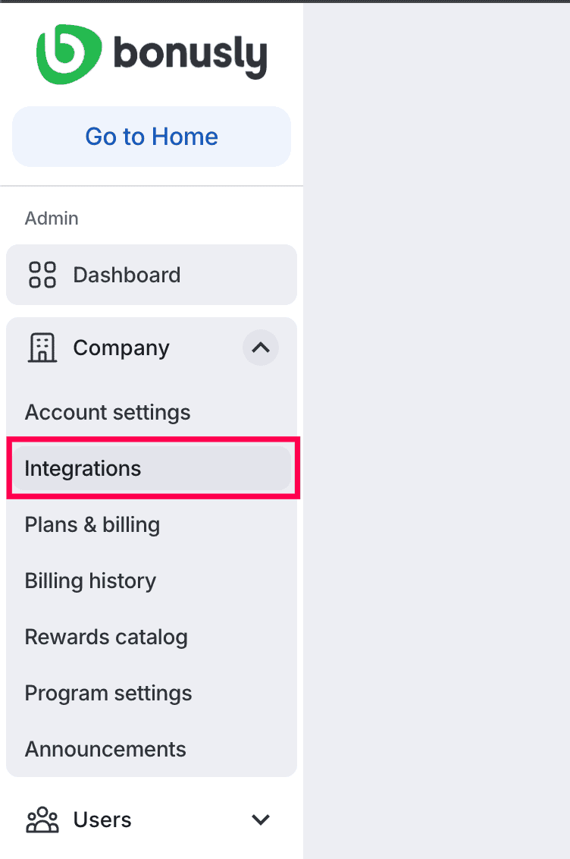Open the Rewards catalog
The width and height of the screenshot is (570, 859).
point(106,637)
